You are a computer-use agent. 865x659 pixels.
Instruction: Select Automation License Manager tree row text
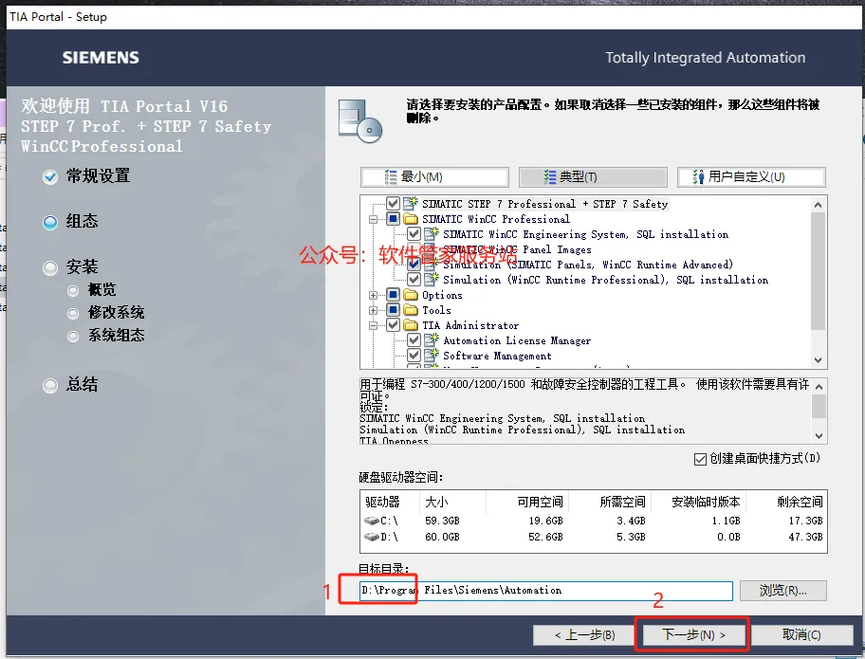517,340
